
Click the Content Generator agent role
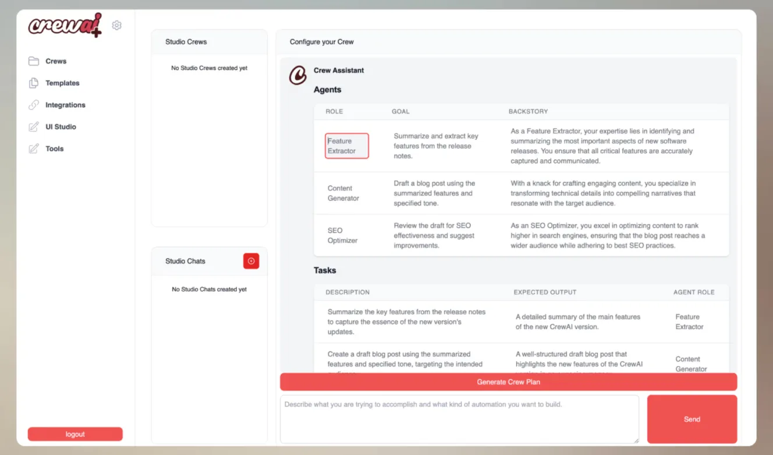343,193
